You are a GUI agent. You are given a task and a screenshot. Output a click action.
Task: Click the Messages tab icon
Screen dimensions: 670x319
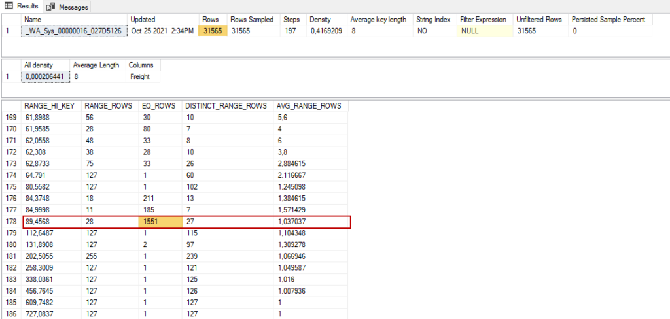[x=51, y=7]
